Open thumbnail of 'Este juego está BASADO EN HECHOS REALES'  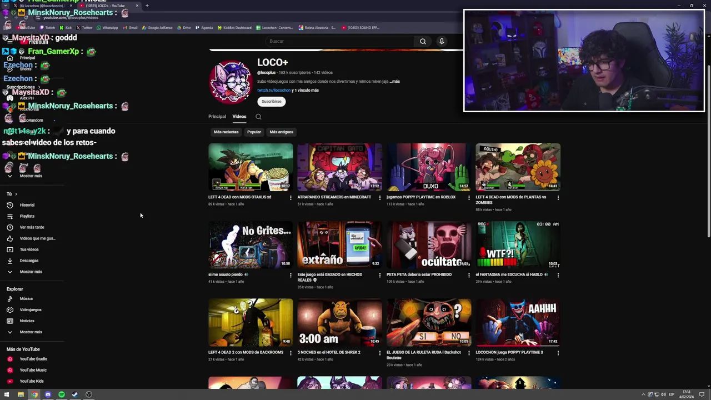point(339,245)
